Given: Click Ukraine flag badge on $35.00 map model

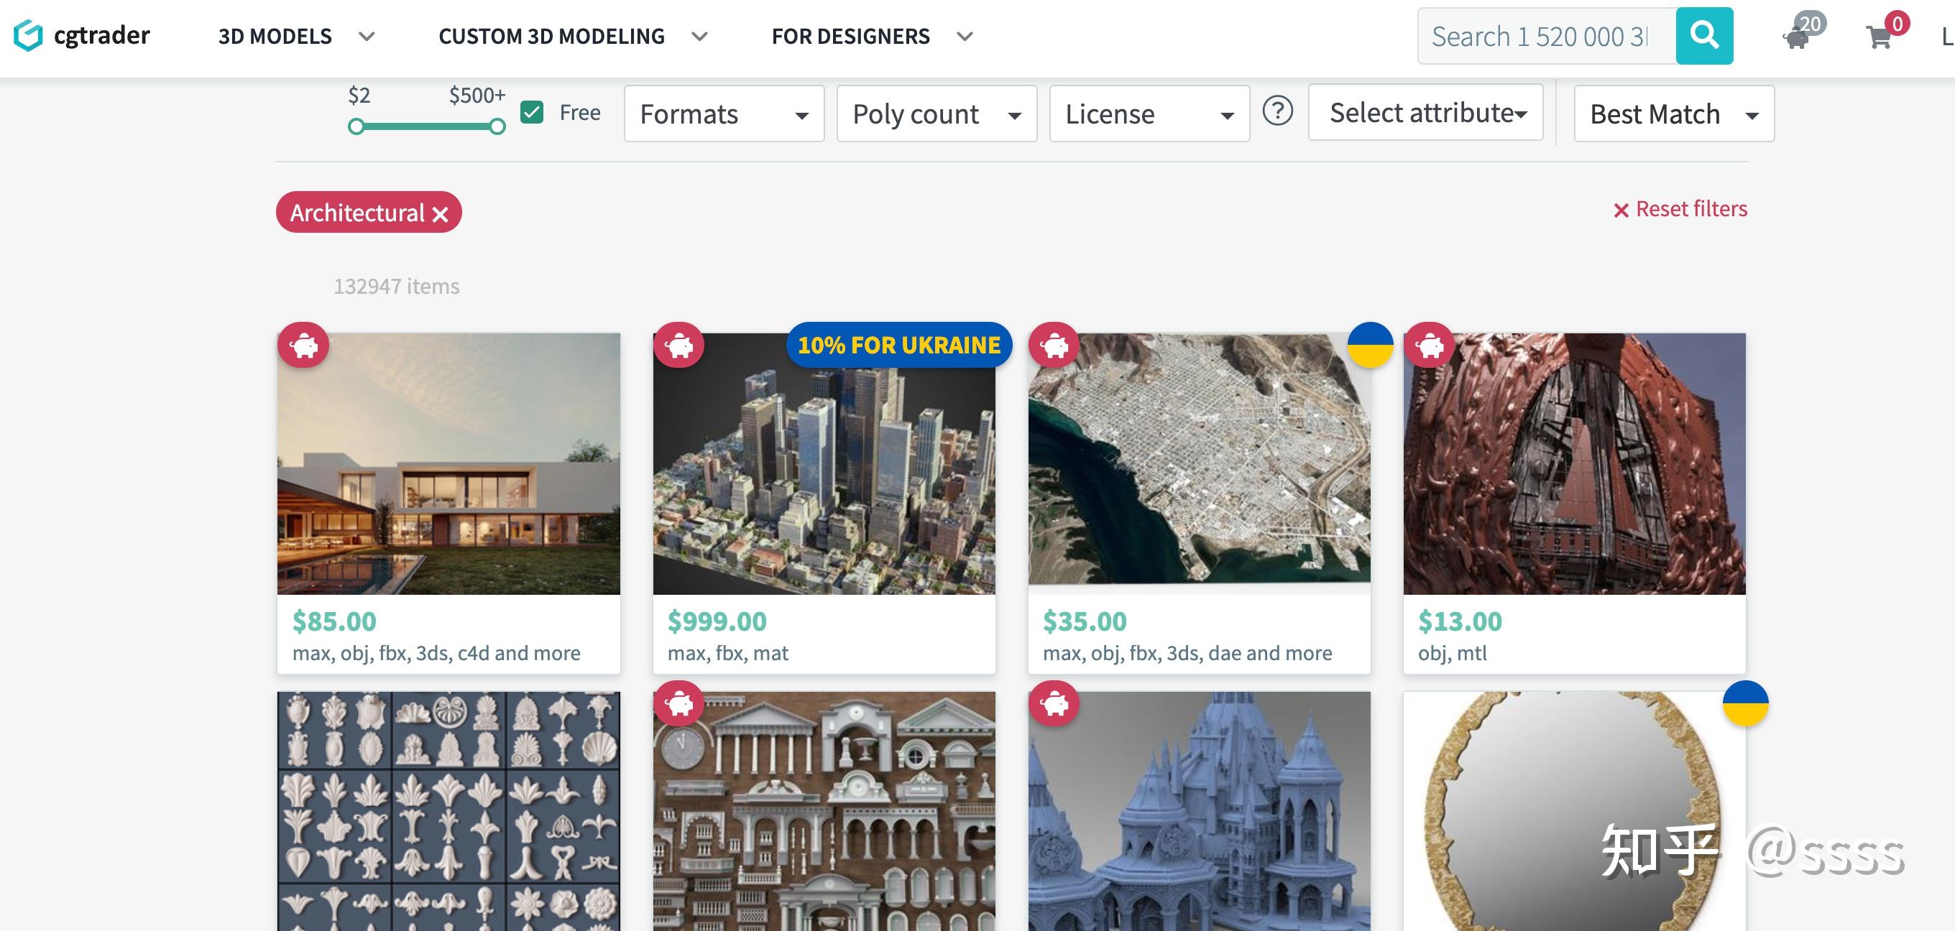Looking at the screenshot, I should 1370,346.
